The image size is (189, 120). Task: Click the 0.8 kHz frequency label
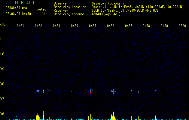(x=2, y=84)
